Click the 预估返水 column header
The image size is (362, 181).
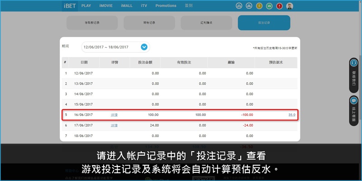tap(276, 62)
